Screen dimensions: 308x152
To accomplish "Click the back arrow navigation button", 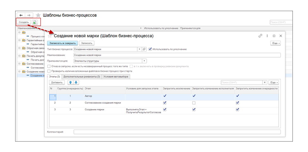I will pos(22,15).
